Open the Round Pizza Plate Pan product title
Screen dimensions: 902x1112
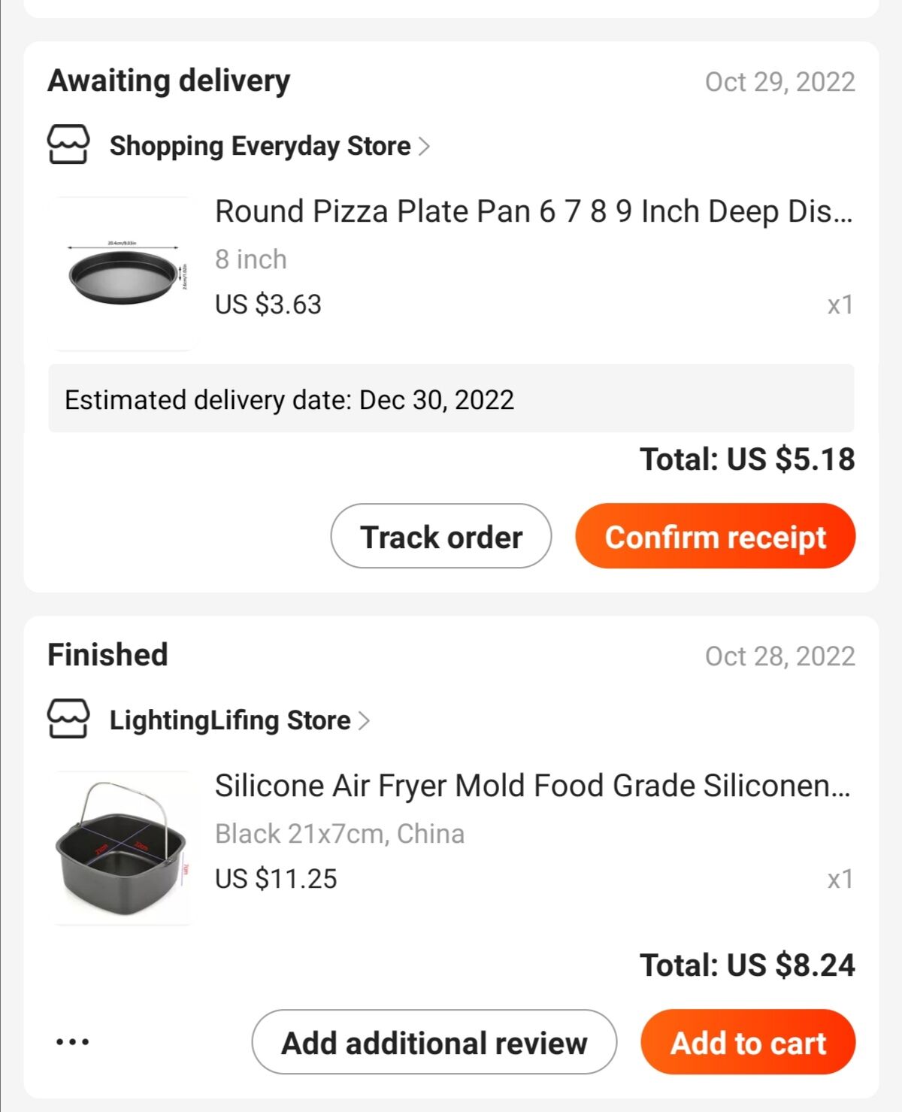tap(534, 211)
